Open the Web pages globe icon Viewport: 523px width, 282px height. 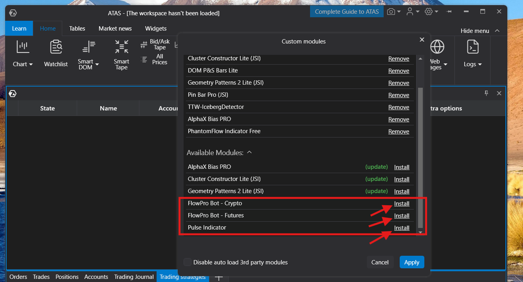coord(437,47)
